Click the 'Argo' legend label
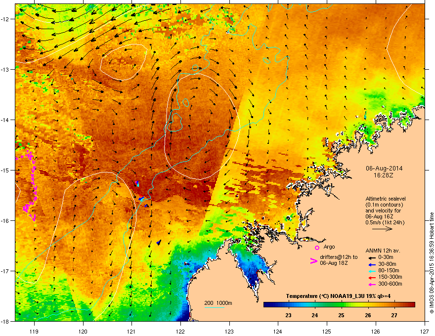The width and height of the screenshot is (435, 336). [x=329, y=247]
